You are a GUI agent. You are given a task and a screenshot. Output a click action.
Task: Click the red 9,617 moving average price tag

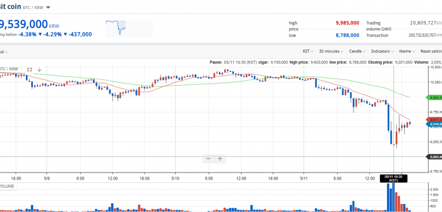pyautogui.click(x=434, y=119)
